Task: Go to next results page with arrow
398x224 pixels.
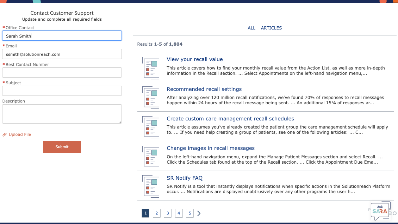Action: 199,213
